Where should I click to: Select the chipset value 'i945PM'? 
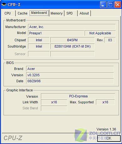tap(72, 40)
